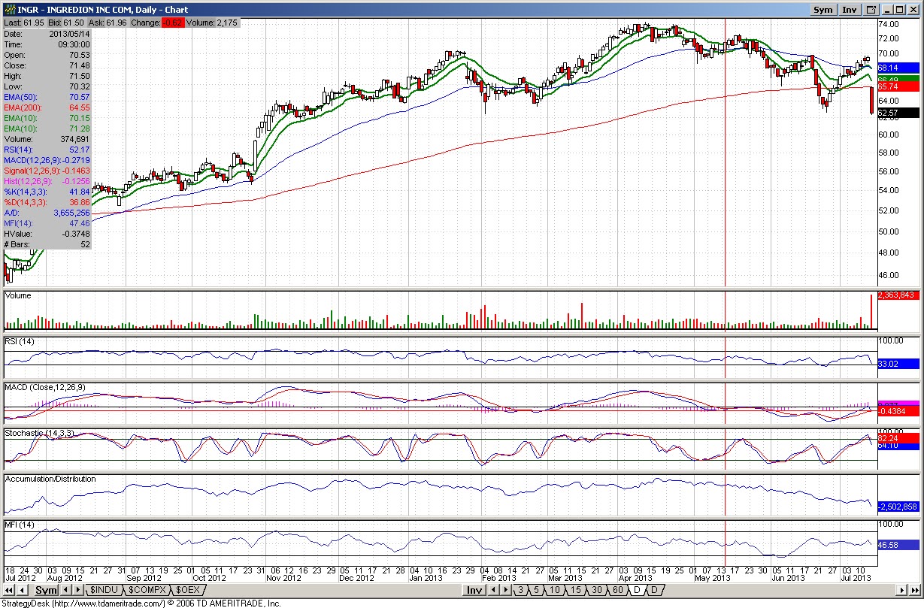Jump to chart end with last-bar arrow
The image size is (924, 608).
pyautogui.click(x=915, y=590)
